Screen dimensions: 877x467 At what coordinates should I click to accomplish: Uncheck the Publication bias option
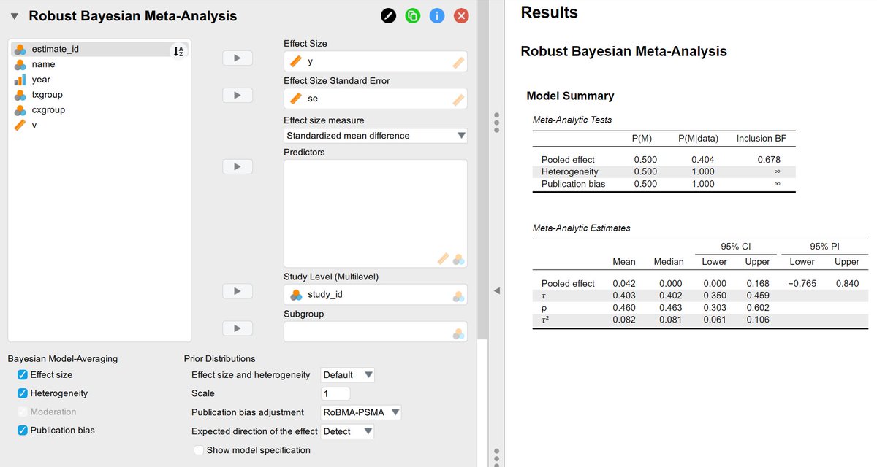point(20,430)
